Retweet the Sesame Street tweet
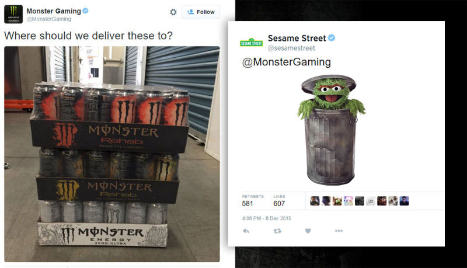Viewport: 467px width, 268px height. tap(277, 231)
